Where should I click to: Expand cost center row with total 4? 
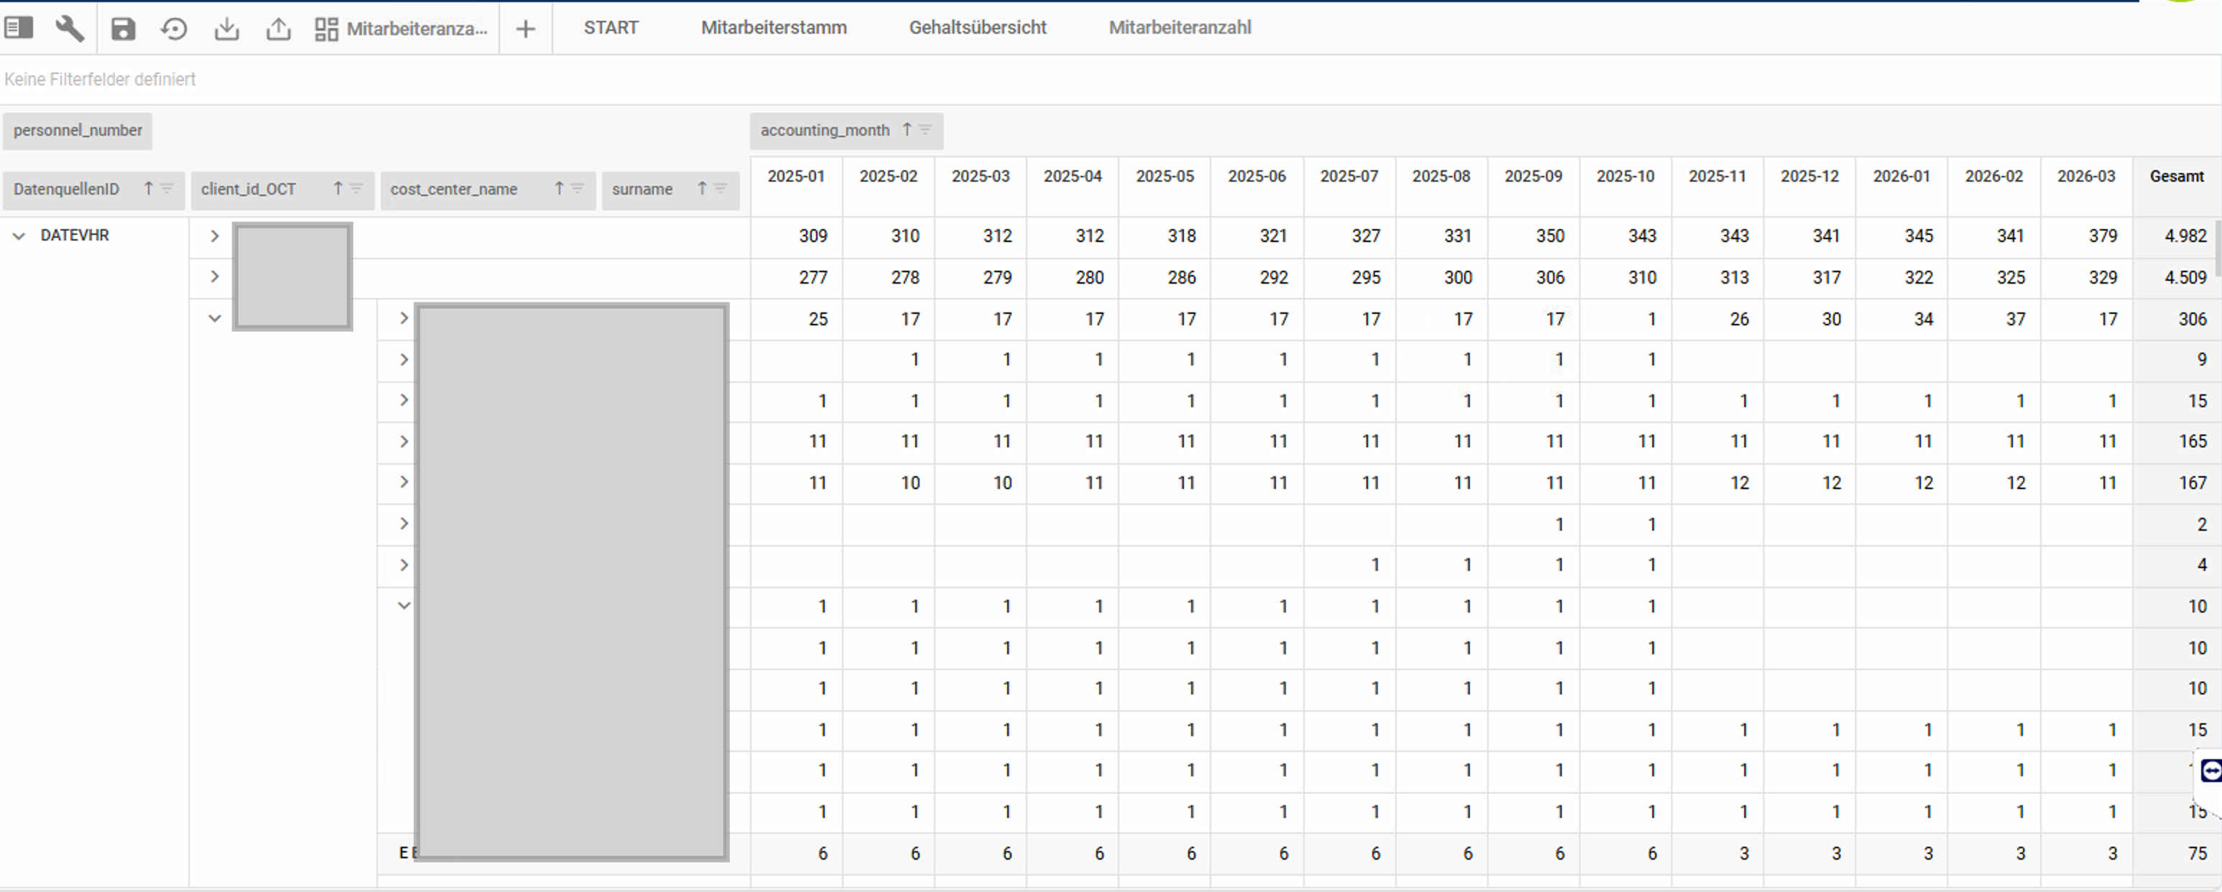pyautogui.click(x=404, y=565)
